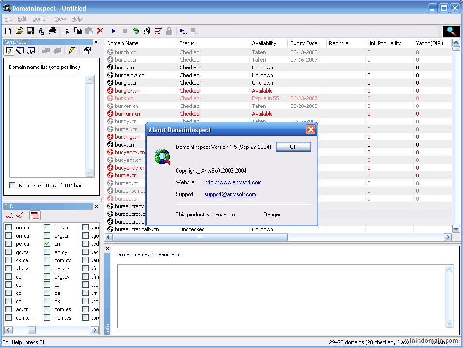Image resolution: width=463 pixels, height=348 pixels.
Task: Click the greyed-out paste clipboard icon
Action: (x=89, y=31)
